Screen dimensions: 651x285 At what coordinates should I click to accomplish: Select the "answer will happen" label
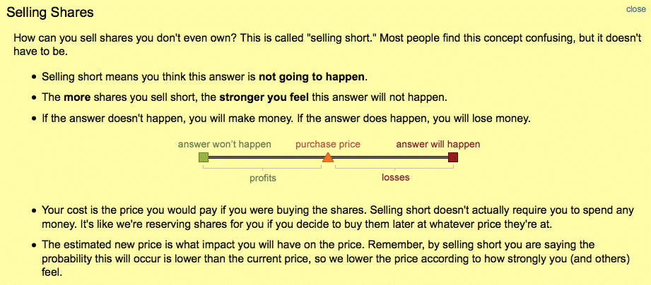(438, 145)
